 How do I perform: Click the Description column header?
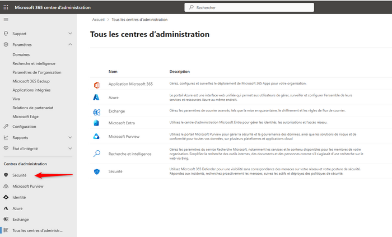[x=180, y=72]
